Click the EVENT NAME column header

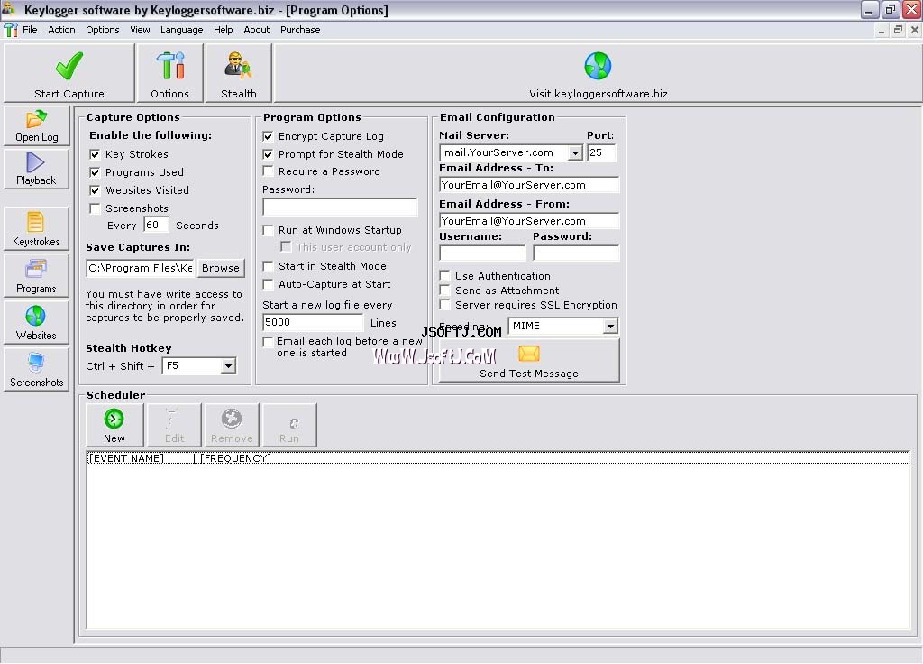[x=126, y=458]
